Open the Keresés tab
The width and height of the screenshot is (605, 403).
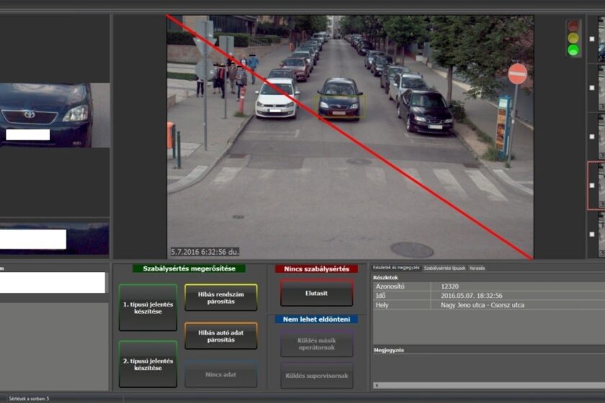pos(477,268)
